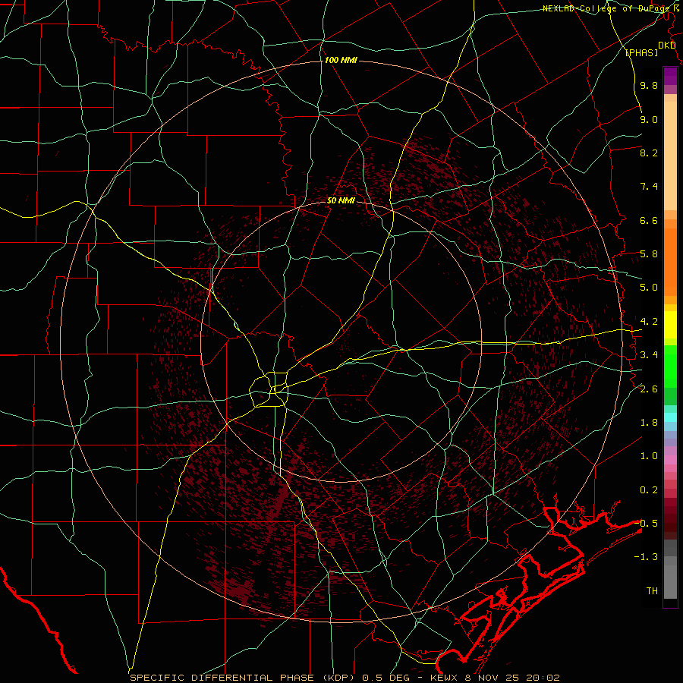683x683 pixels.
Task: Click the 50 NMI range ring label
Action: point(341,201)
